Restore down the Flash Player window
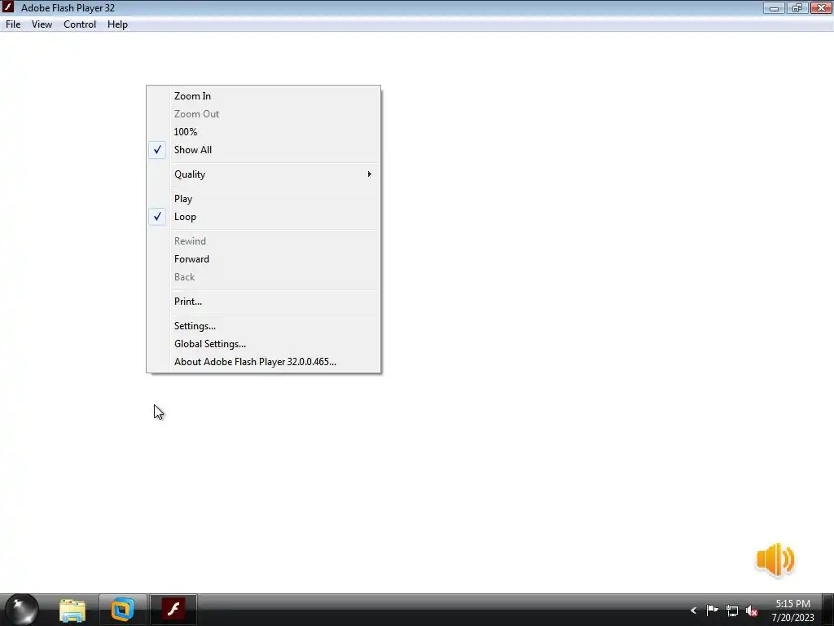834x626 pixels. 797,8
